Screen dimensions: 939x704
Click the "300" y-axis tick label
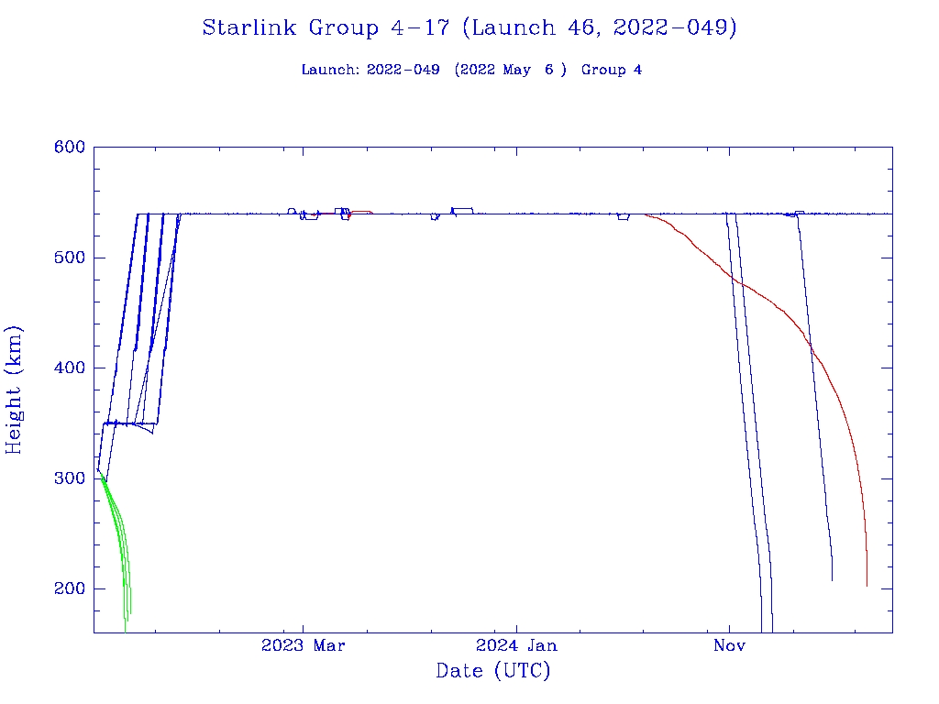point(70,478)
